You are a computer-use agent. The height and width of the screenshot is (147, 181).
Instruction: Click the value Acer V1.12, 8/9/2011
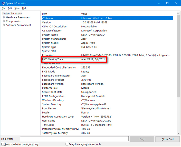tap(93, 59)
